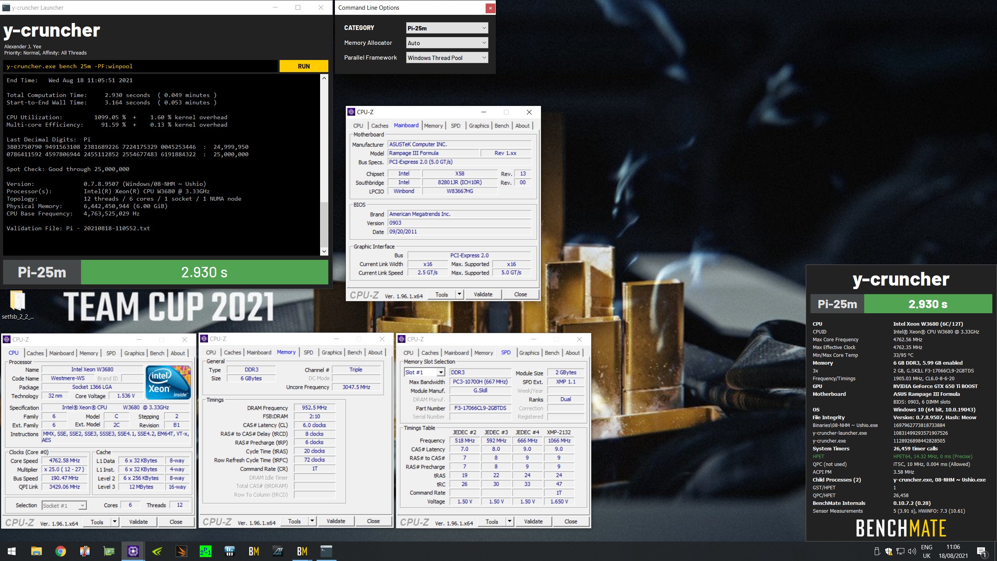This screenshot has width=997, height=561.
Task: Open the Memory Allocator dropdown
Action: tap(447, 43)
